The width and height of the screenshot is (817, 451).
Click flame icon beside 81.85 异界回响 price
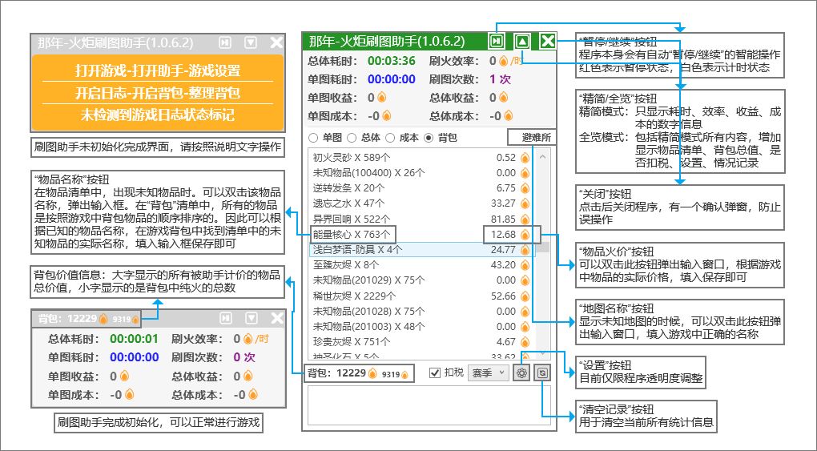click(525, 219)
